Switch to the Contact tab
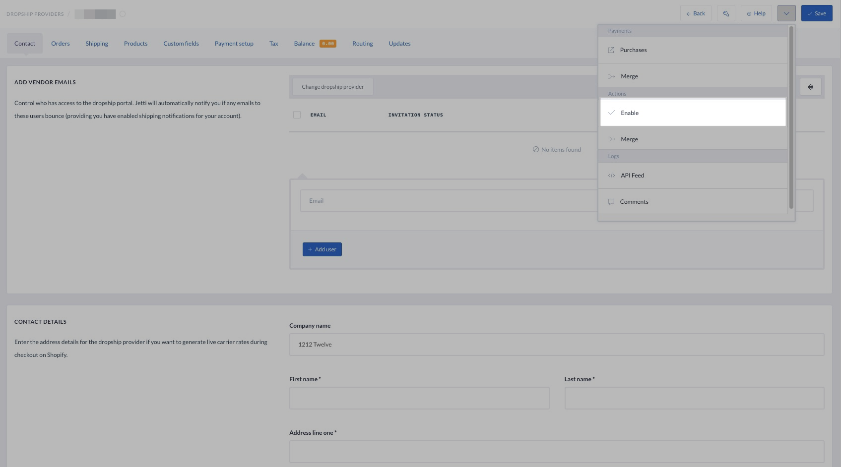Screen dimensions: 841x467 click(x=25, y=44)
